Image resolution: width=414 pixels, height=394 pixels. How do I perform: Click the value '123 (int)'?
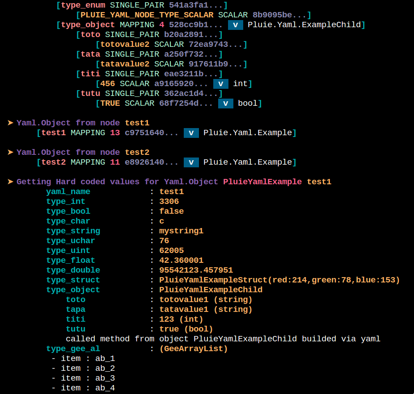tap(181, 319)
